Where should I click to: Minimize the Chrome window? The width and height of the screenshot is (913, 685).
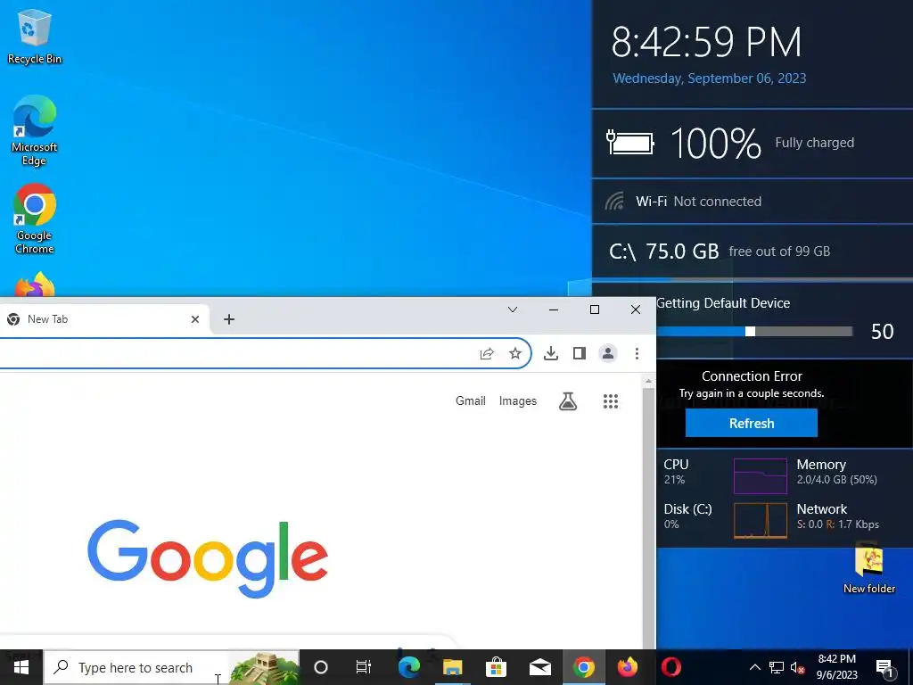[554, 309]
